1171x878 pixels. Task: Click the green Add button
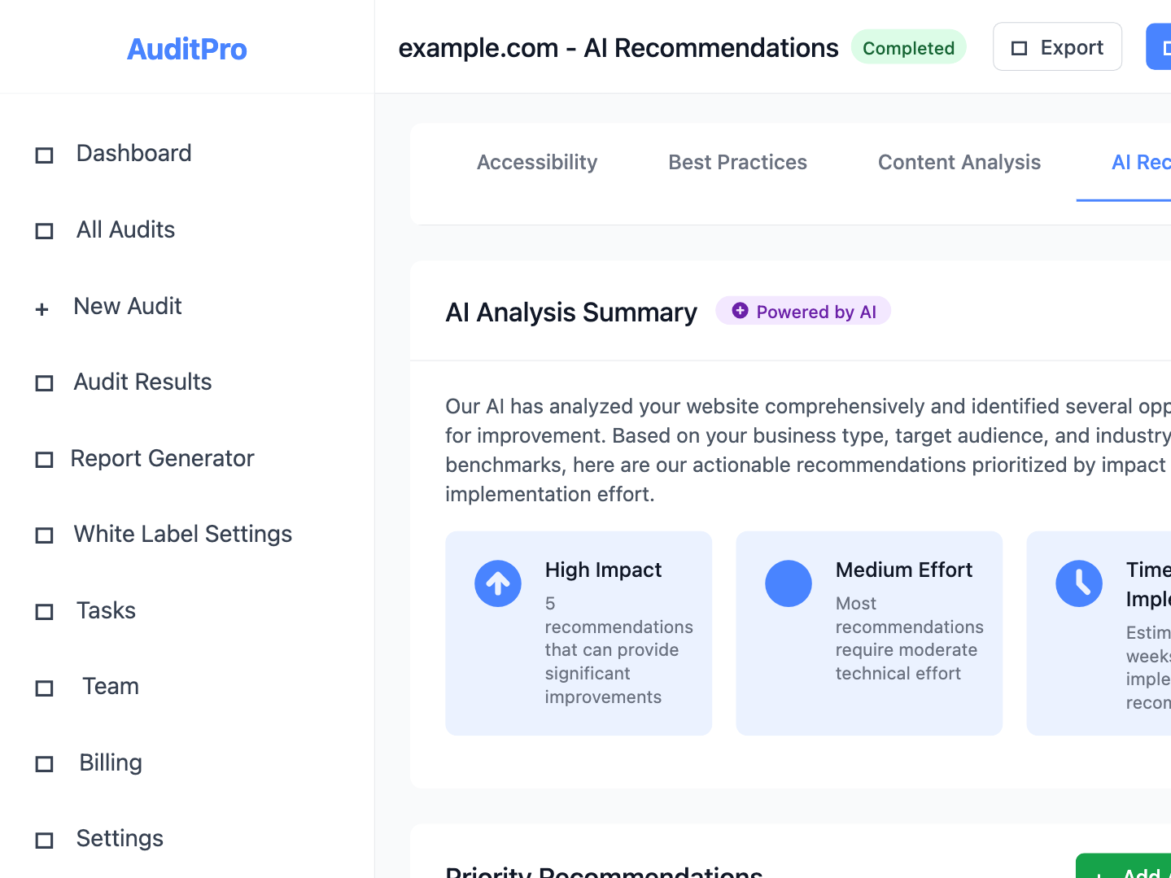pos(1124,867)
